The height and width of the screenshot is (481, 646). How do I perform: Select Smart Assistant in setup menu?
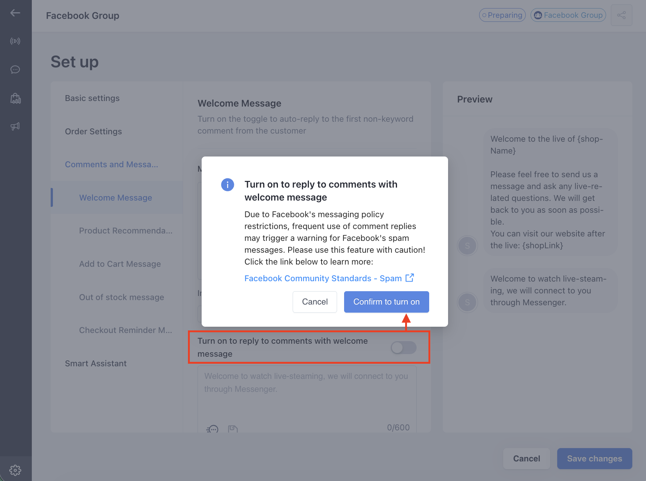(95, 363)
